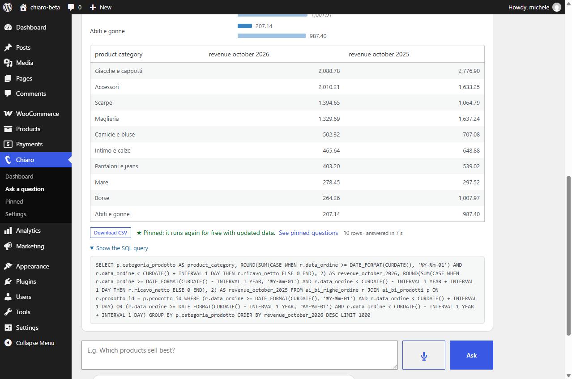Click the 2,088.78 revenue value

(329, 71)
